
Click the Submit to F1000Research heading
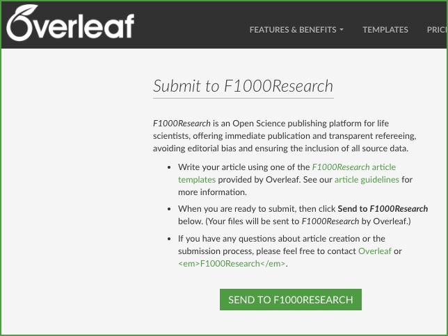tap(243, 86)
